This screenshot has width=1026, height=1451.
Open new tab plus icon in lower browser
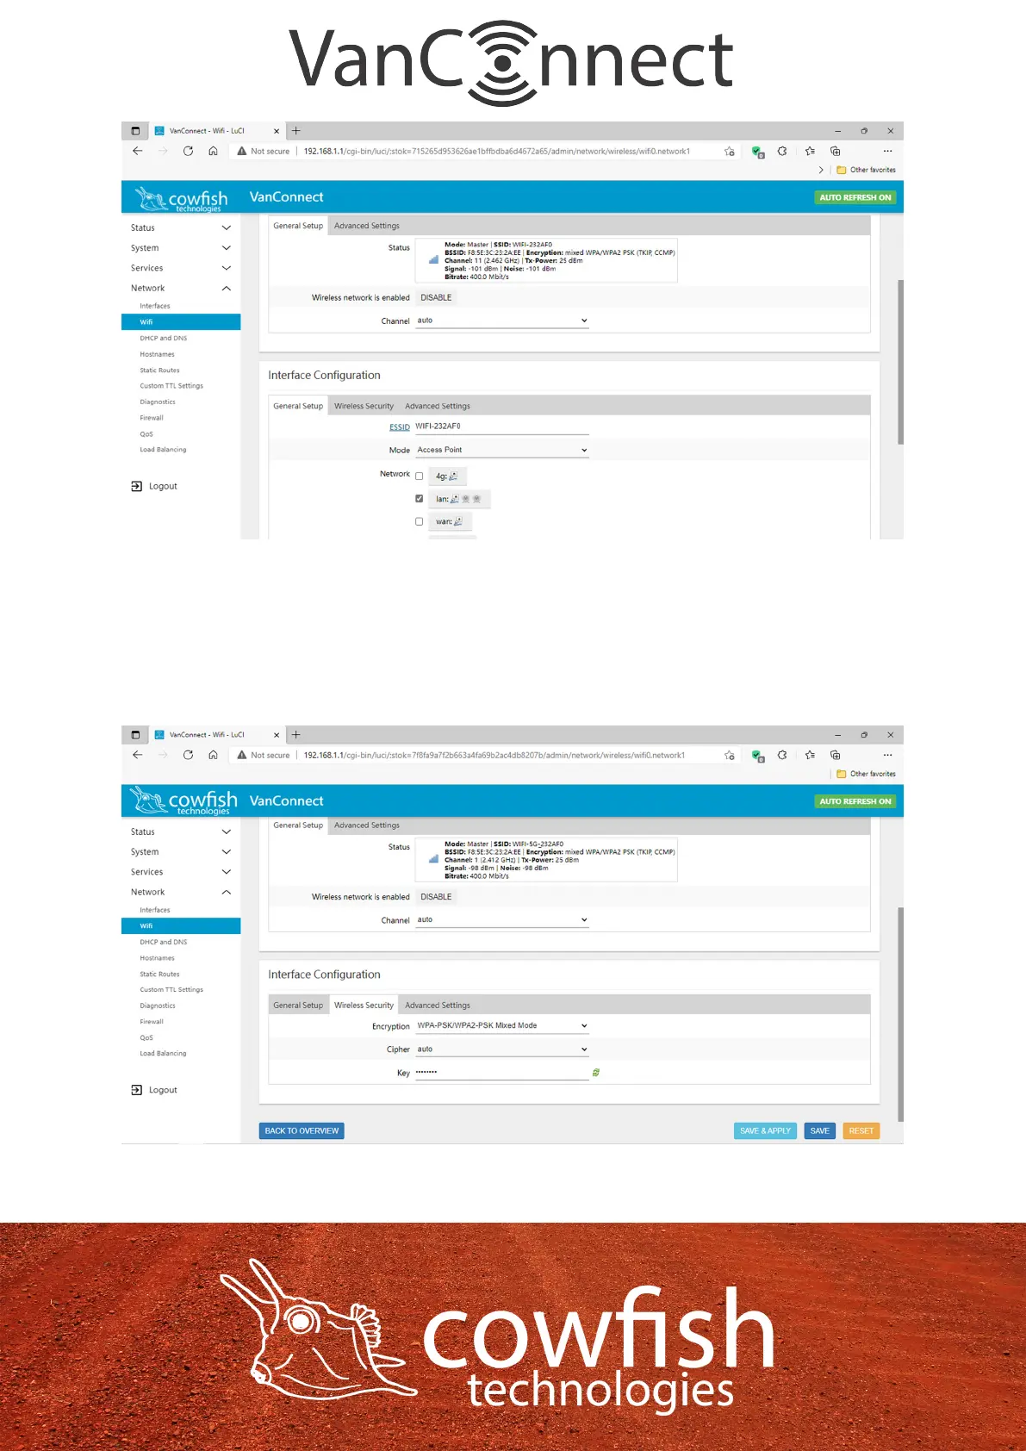(296, 735)
